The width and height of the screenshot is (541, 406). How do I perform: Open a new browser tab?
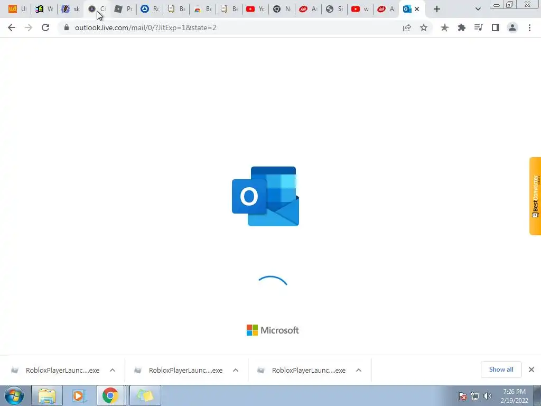[x=437, y=10]
